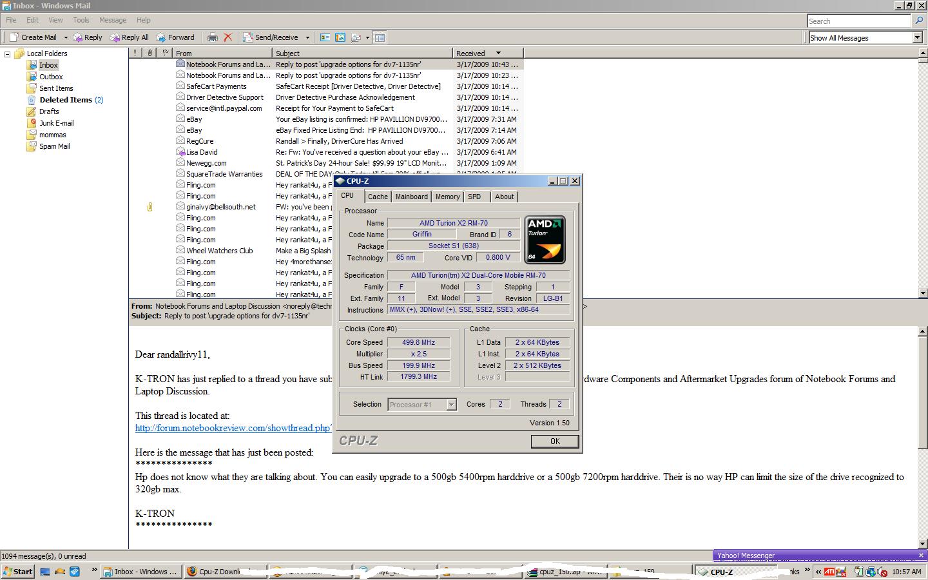The width and height of the screenshot is (928, 580).
Task: Open the Find icon's dropdown arrow
Action: click(367, 37)
